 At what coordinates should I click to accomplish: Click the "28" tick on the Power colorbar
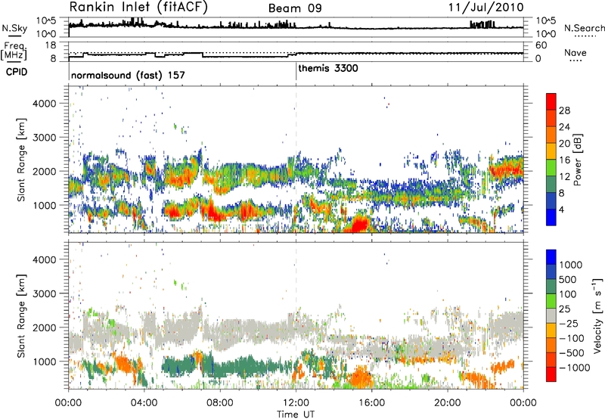564,110
